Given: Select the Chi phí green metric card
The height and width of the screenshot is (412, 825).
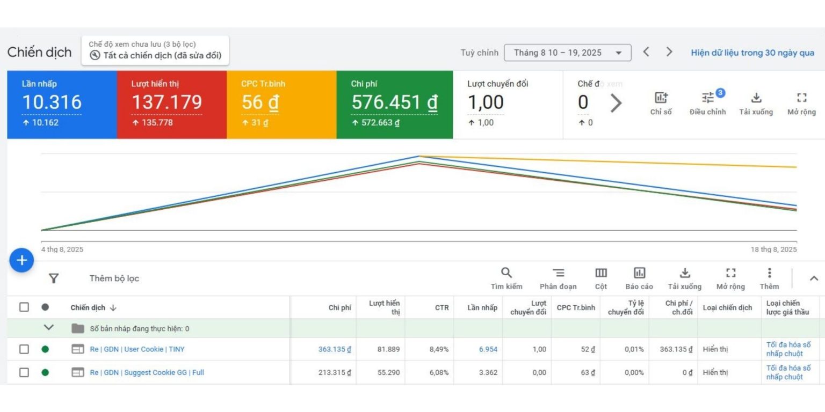Looking at the screenshot, I should click(x=394, y=105).
